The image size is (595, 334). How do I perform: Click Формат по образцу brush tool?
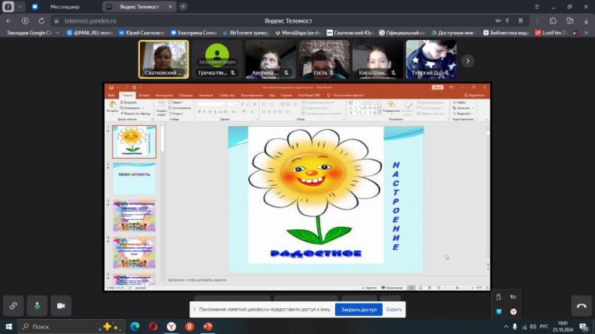click(135, 113)
